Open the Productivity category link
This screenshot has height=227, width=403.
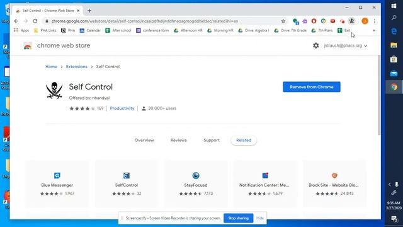pyautogui.click(x=122, y=108)
